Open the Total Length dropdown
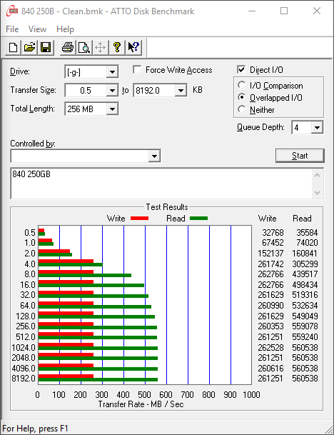The height and width of the screenshot is (435, 334). pyautogui.click(x=112, y=109)
